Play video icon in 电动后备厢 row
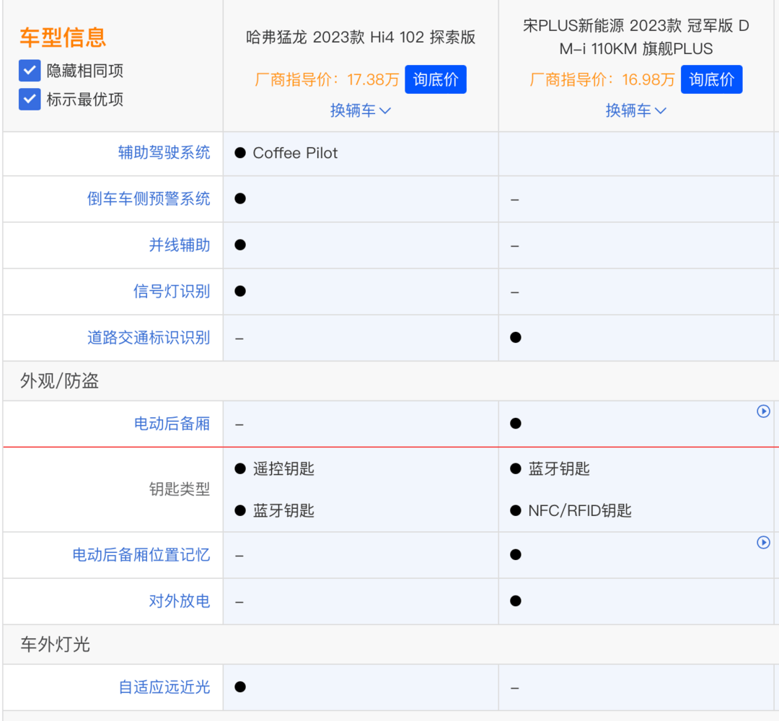The width and height of the screenshot is (779, 721). click(763, 411)
